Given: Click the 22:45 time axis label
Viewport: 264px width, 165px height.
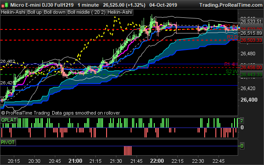Looking at the screenshot, I should click(x=219, y=161).
